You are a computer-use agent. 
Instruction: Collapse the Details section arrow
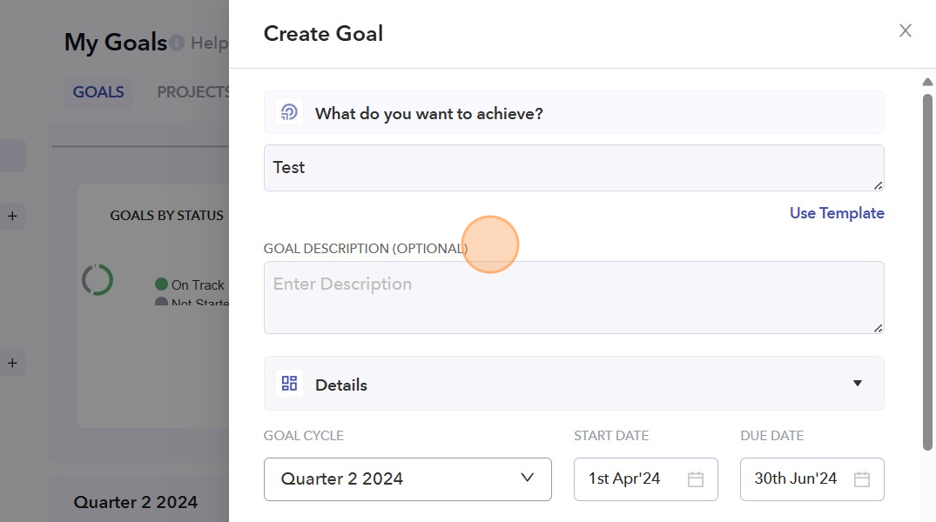(857, 384)
